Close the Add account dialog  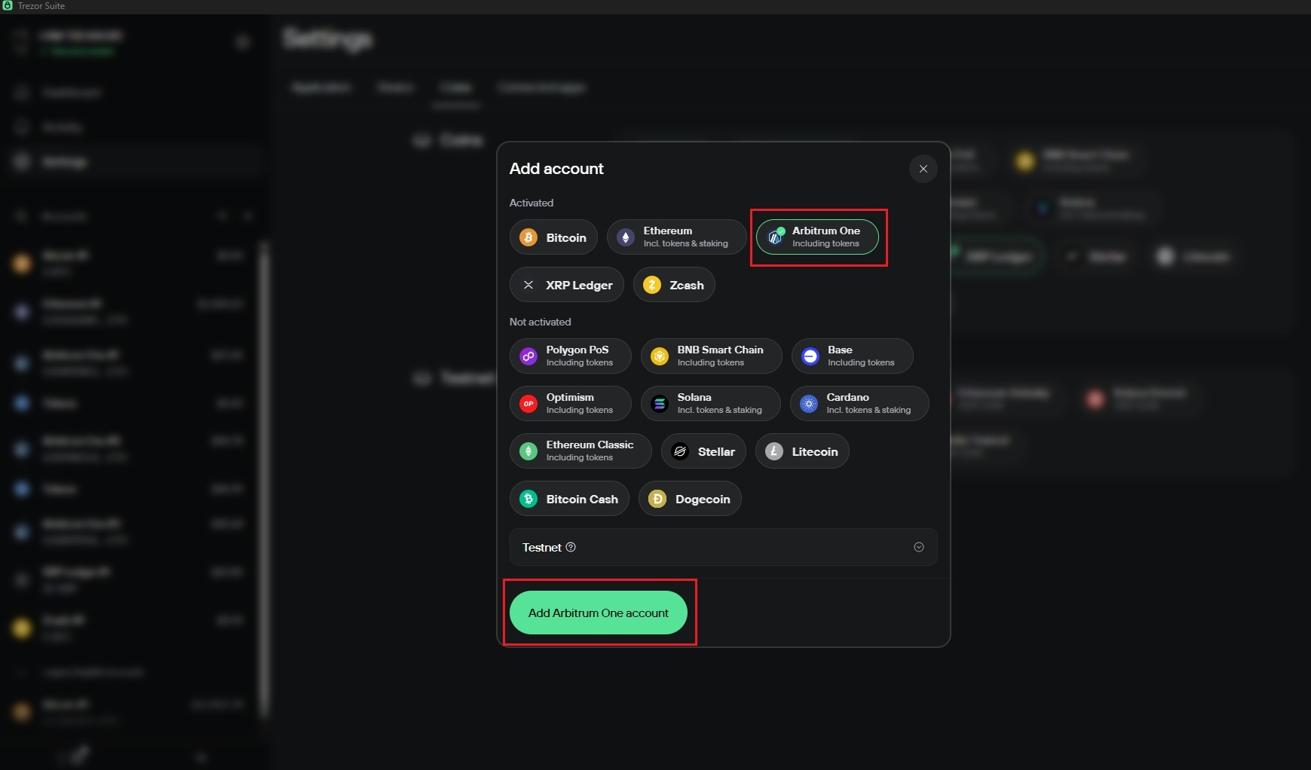point(924,169)
